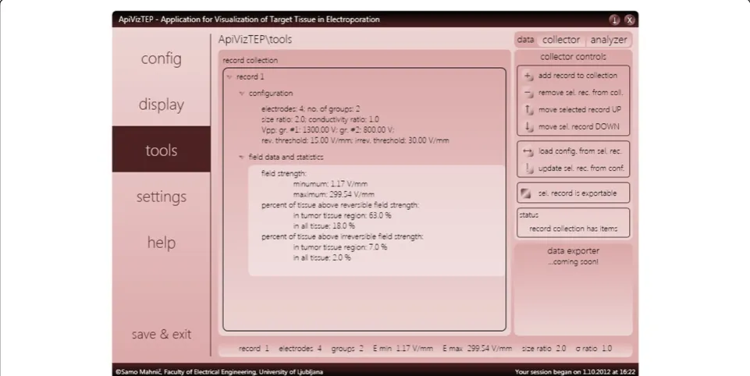
Task: Click the 'ApiVizTEP\tools' breadcrumb heading
Action: point(255,40)
